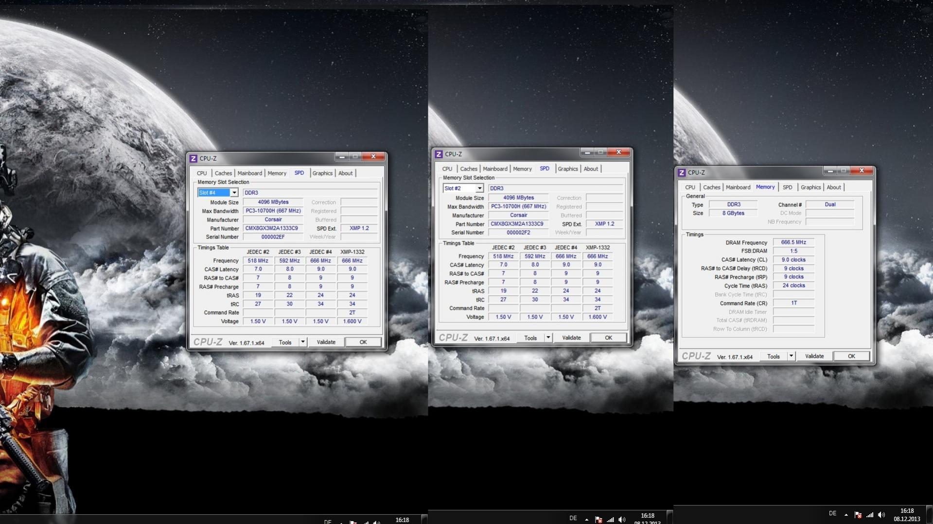The width and height of the screenshot is (933, 524).
Task: Switch to the SPD tab in the 8 GBytes window
Action: click(787, 187)
